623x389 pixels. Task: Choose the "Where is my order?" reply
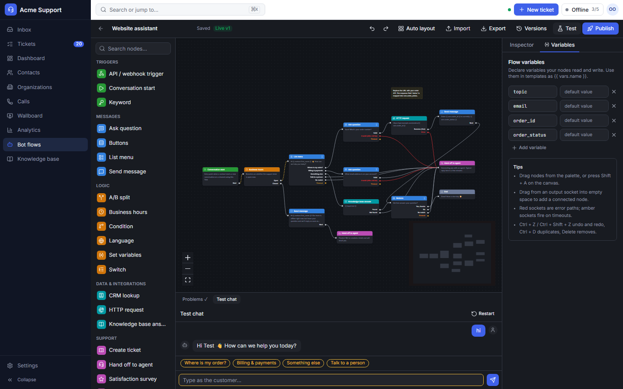tap(206, 363)
